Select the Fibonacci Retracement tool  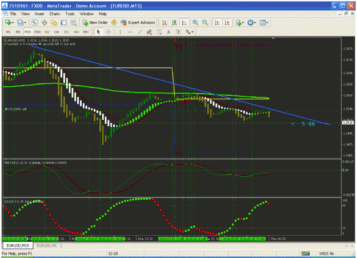click(159, 32)
